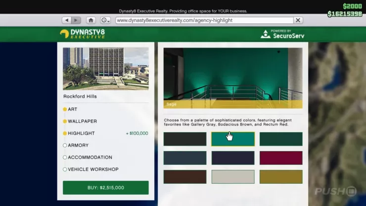This screenshot has height=206, width=366.
Task: Click the $2000 cash amount
Action: [x=352, y=6]
